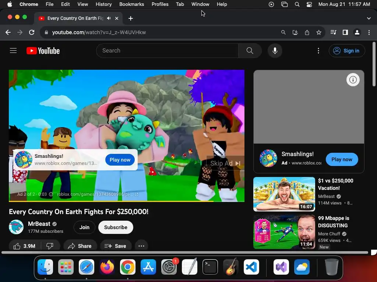Focus the YouTube Search field
Screen dimensions: 377x282
point(168,51)
